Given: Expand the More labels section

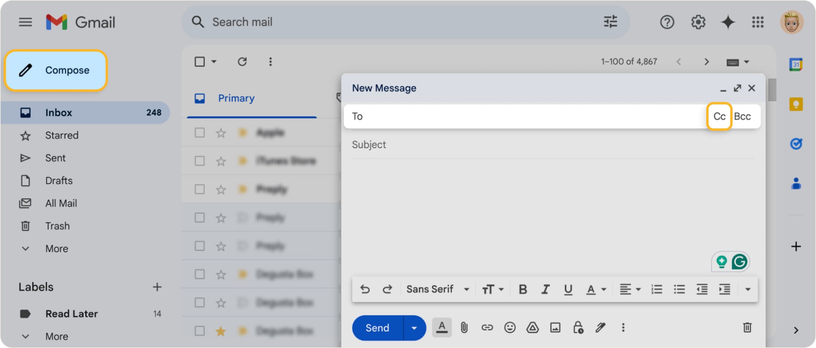Looking at the screenshot, I should pyautogui.click(x=57, y=336).
